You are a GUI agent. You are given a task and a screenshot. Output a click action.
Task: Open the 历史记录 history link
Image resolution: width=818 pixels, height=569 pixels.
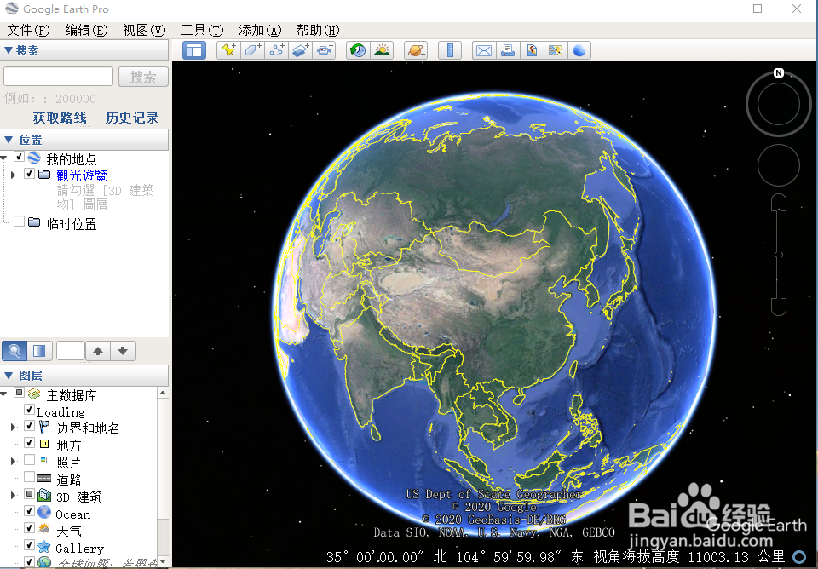click(x=132, y=118)
